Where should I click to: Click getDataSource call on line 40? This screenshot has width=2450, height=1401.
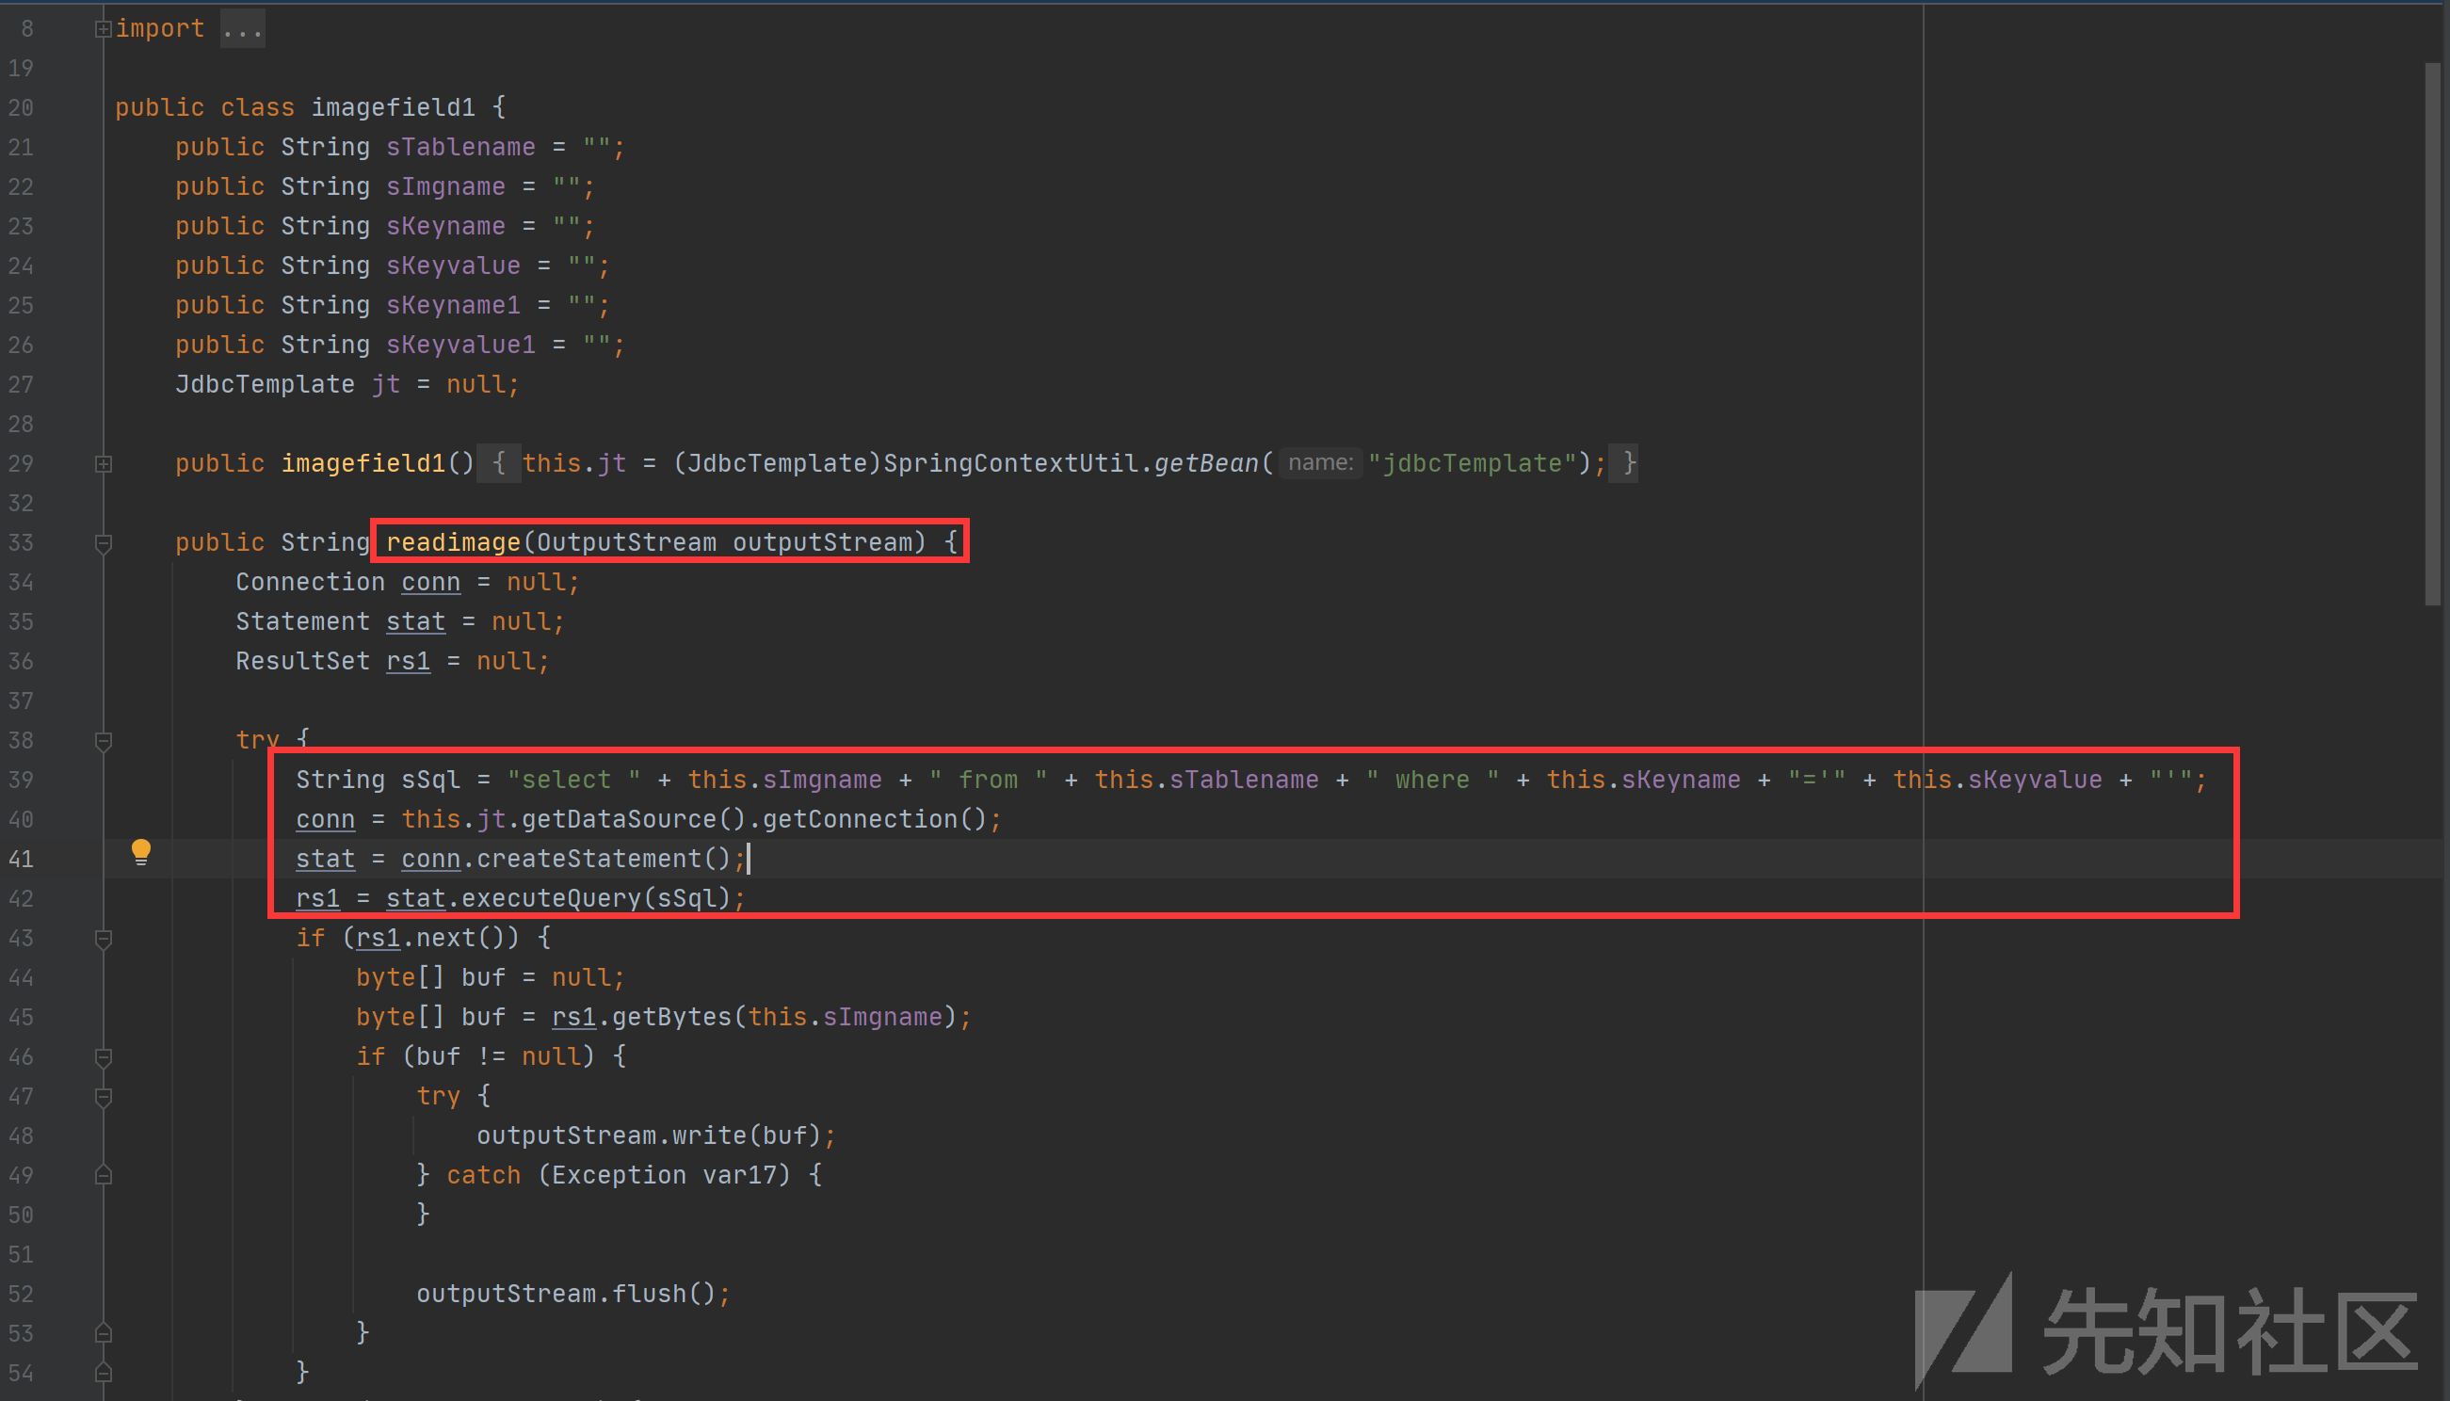click(633, 819)
